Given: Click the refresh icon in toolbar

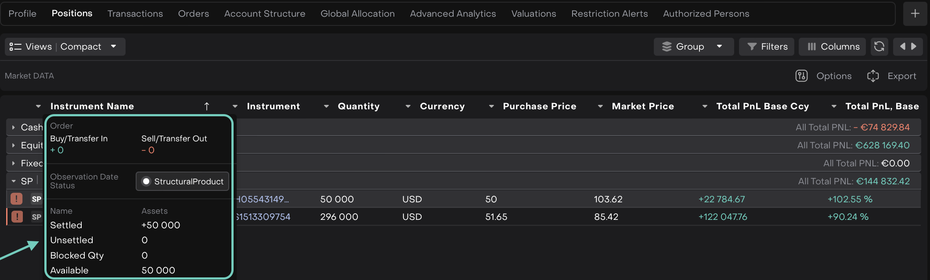Looking at the screenshot, I should coord(879,47).
